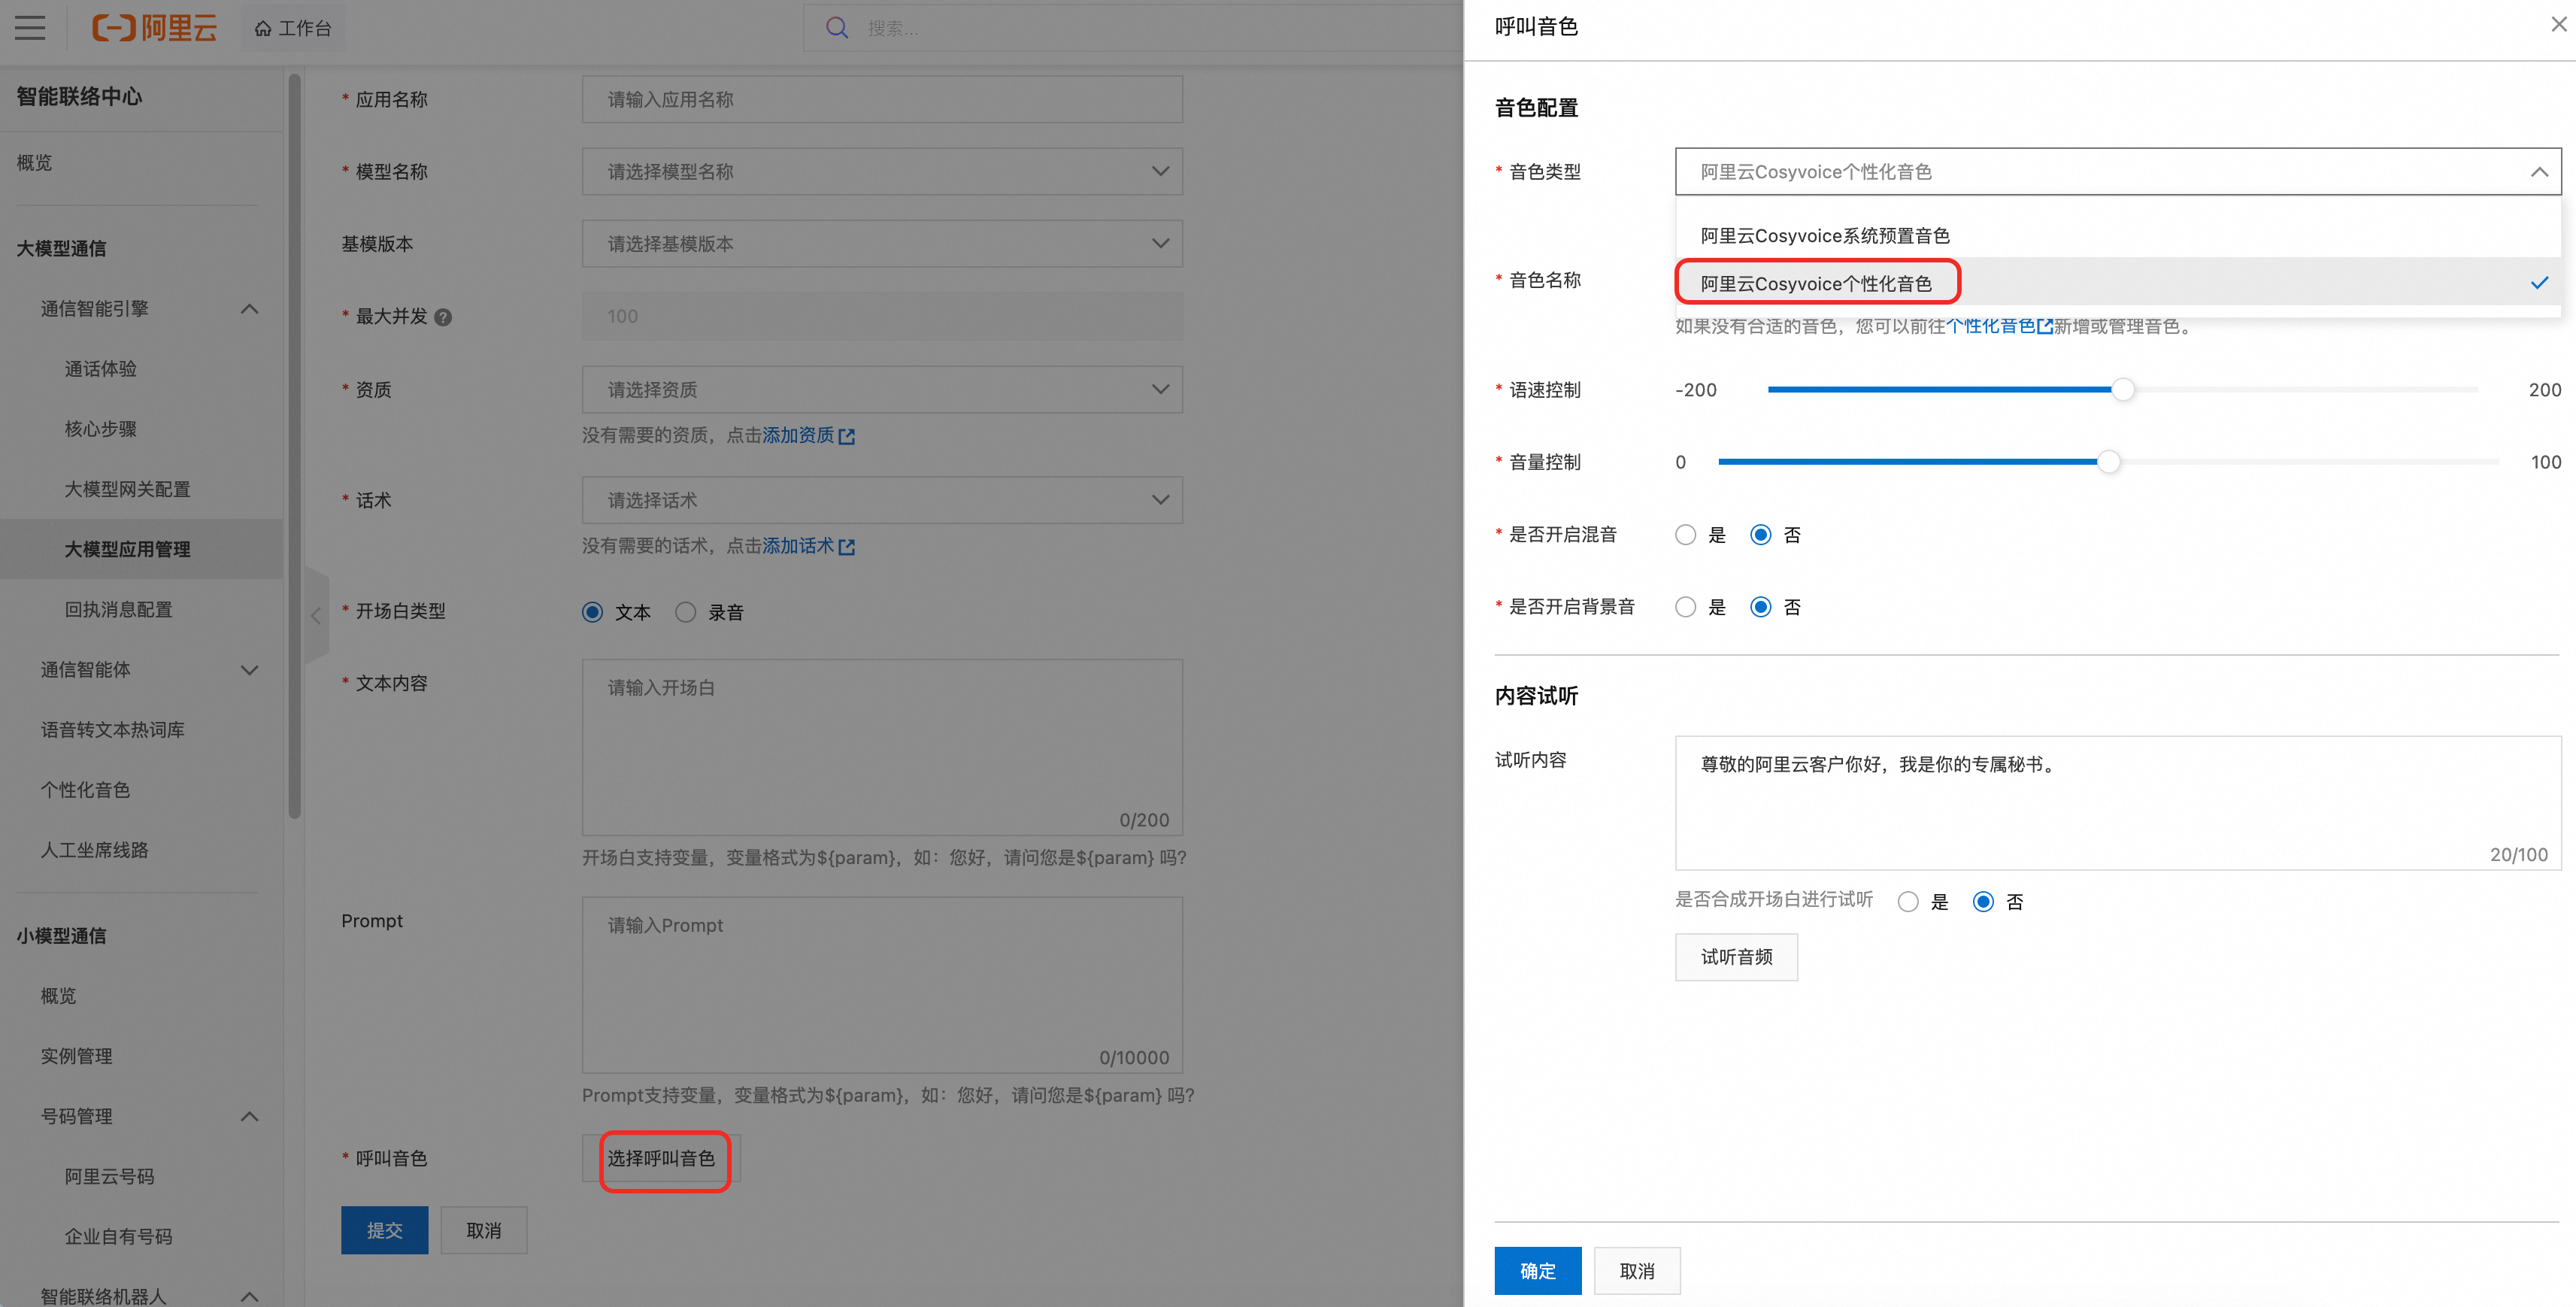The image size is (2576, 1307).
Task: Click the search magnifier icon
Action: [x=837, y=28]
